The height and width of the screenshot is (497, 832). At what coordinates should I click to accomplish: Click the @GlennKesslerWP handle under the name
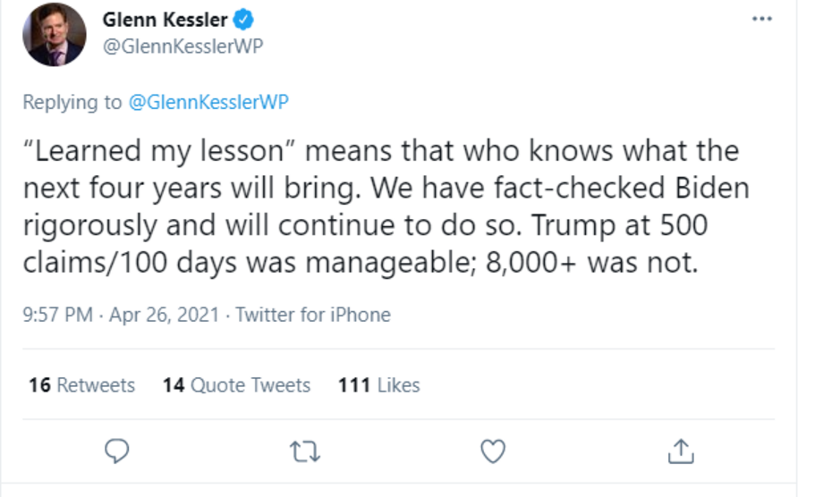(183, 46)
